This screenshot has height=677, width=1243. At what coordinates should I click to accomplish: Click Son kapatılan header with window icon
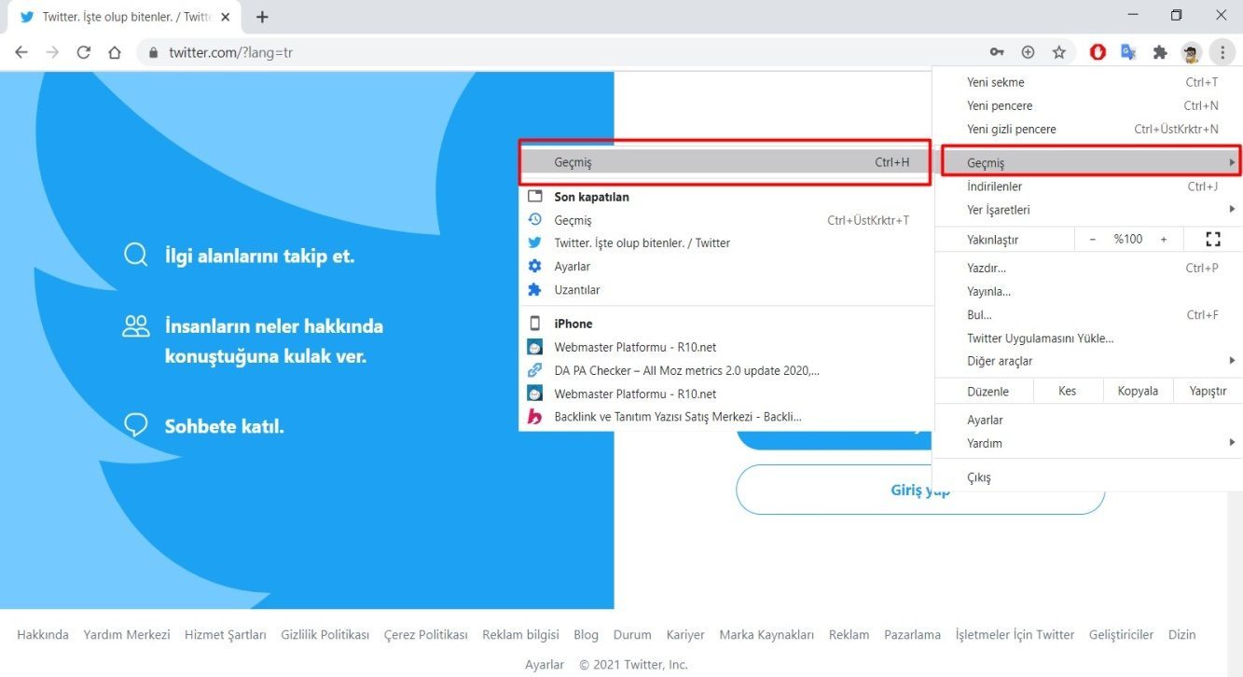726,197
